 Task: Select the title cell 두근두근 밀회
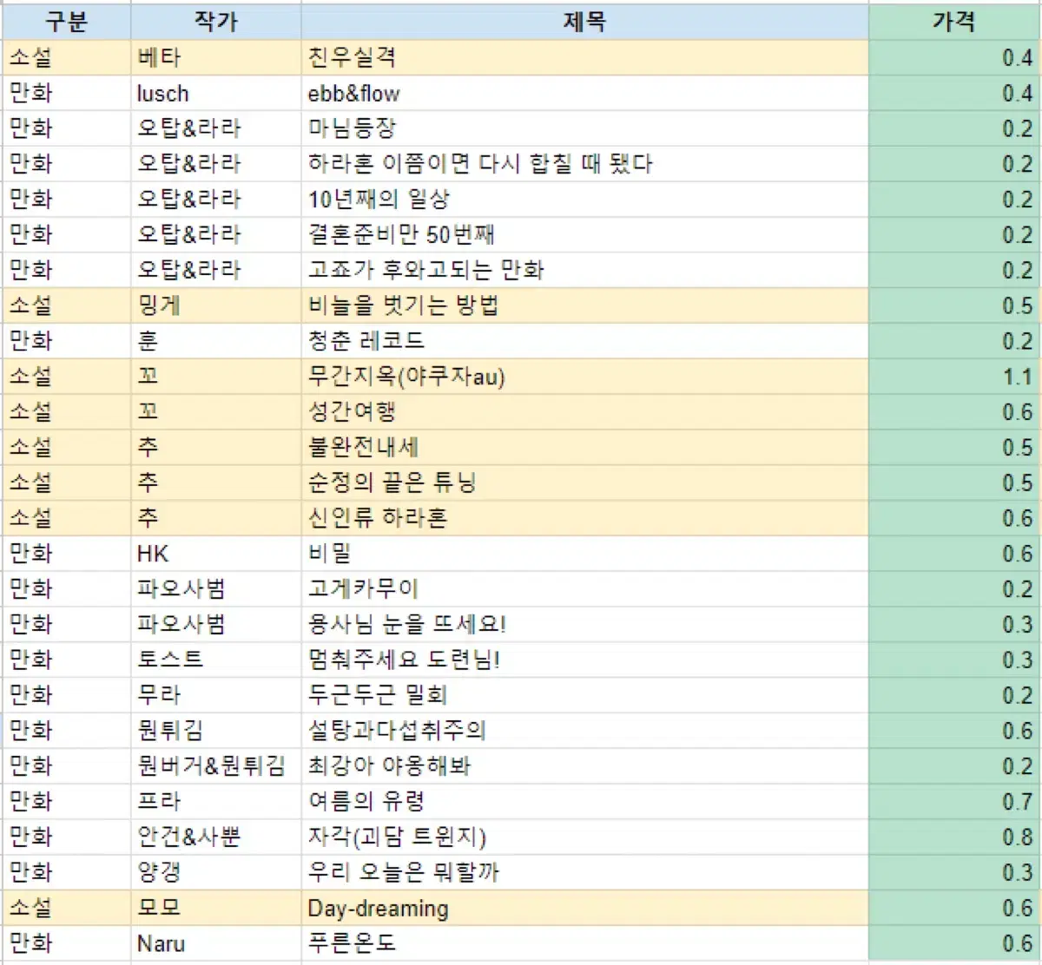coord(584,695)
